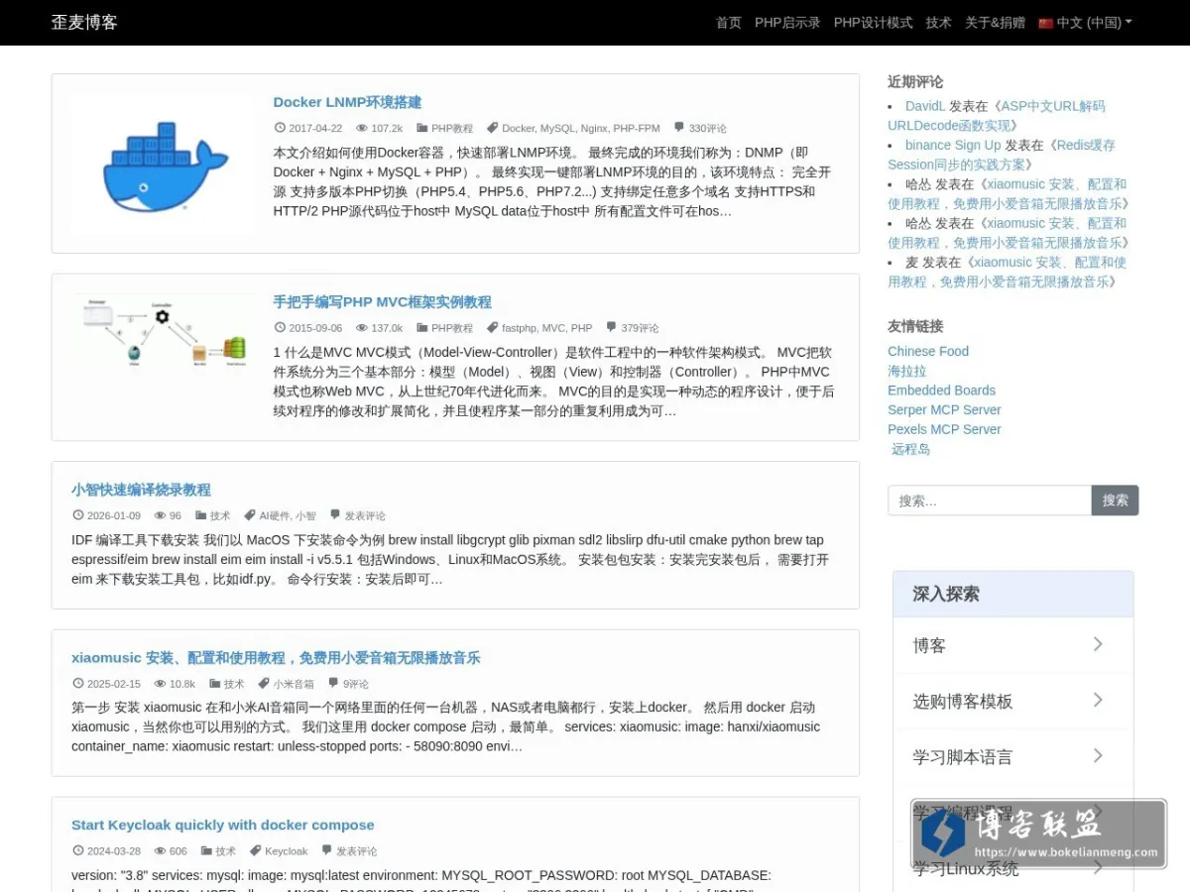Viewport: 1190px width, 892px height.
Task: Click clock icon beside 2024-03-28
Action: click(x=78, y=850)
